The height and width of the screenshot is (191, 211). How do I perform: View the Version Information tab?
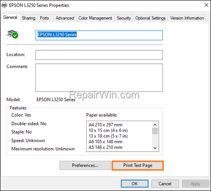[x=187, y=18]
